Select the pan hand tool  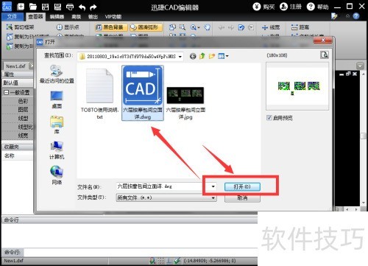(x=208, y=27)
